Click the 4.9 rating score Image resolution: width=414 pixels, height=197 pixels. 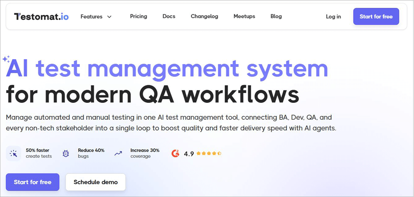(x=189, y=154)
